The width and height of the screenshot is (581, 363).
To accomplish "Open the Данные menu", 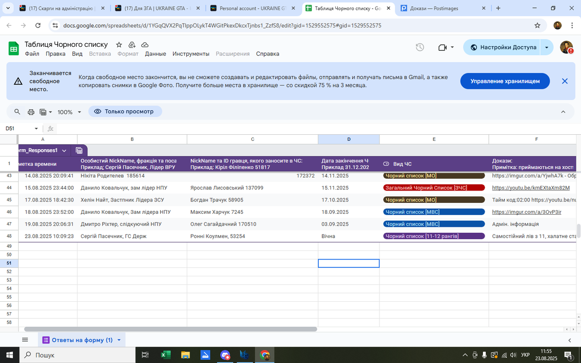I will click(x=155, y=54).
